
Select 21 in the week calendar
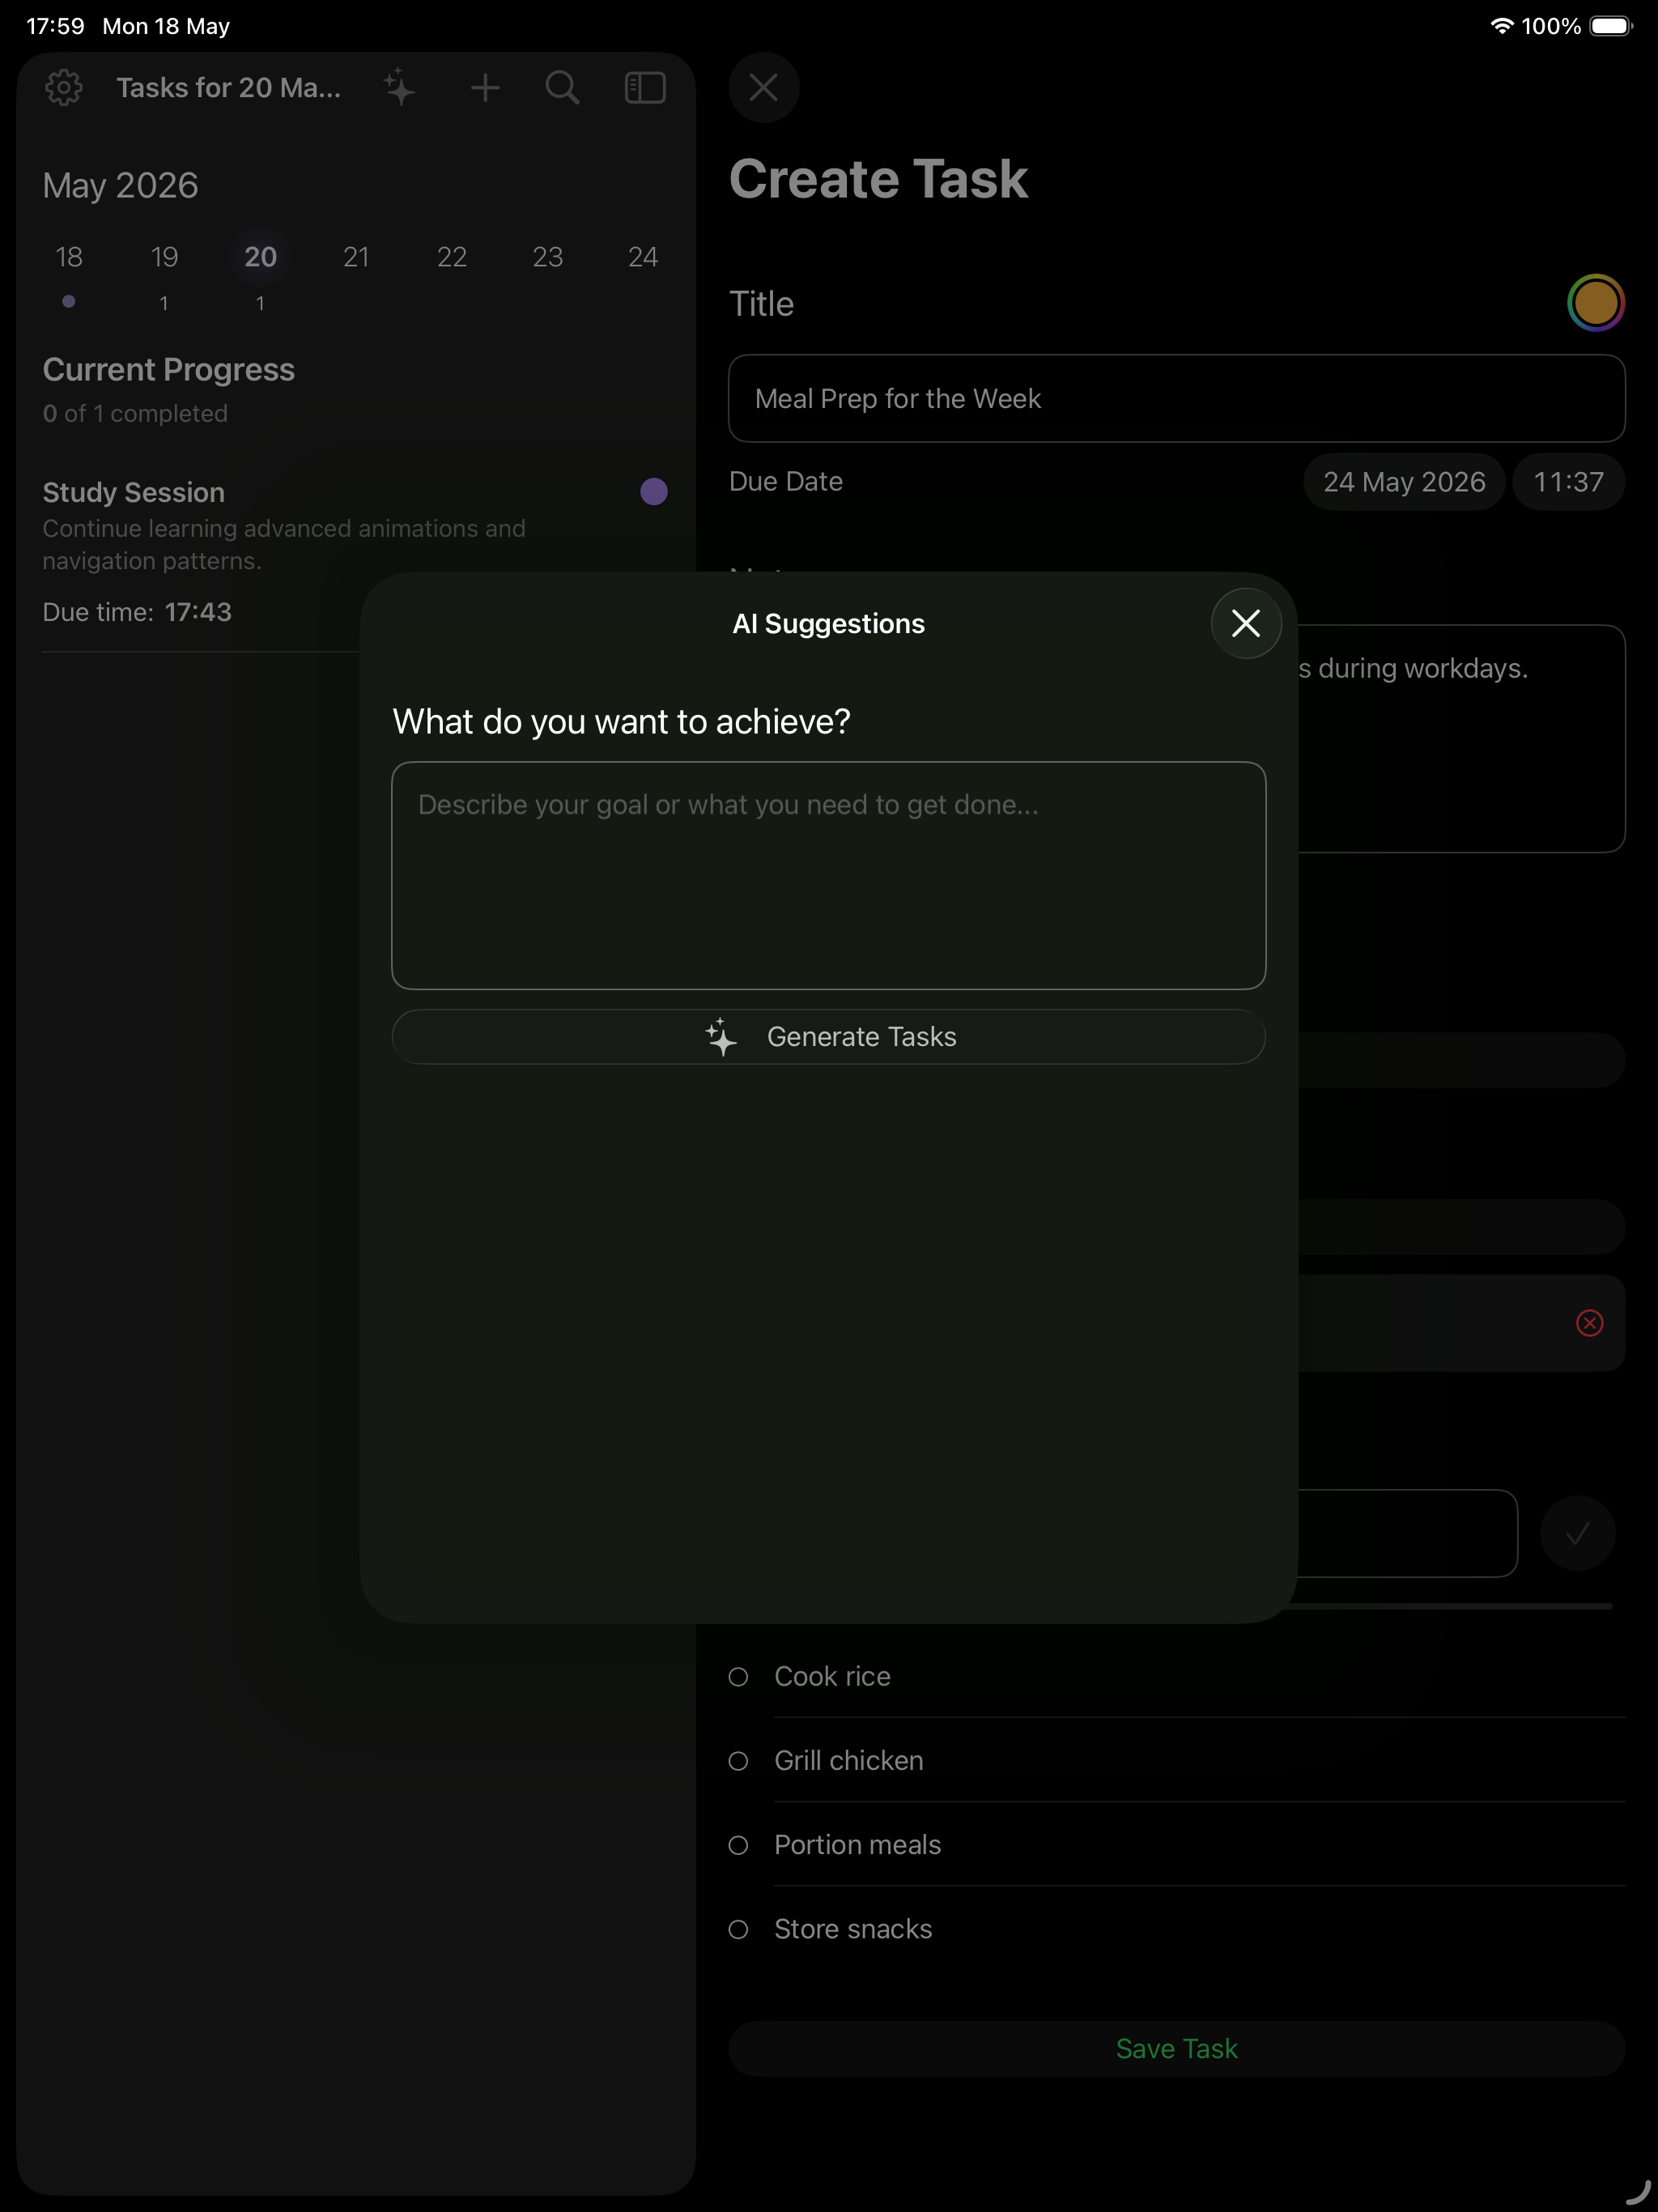[x=356, y=258]
